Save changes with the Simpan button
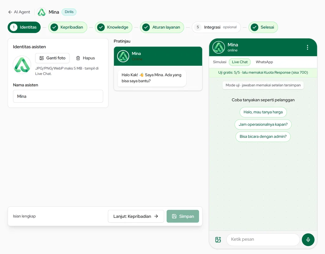The height and width of the screenshot is (254, 325). click(183, 216)
